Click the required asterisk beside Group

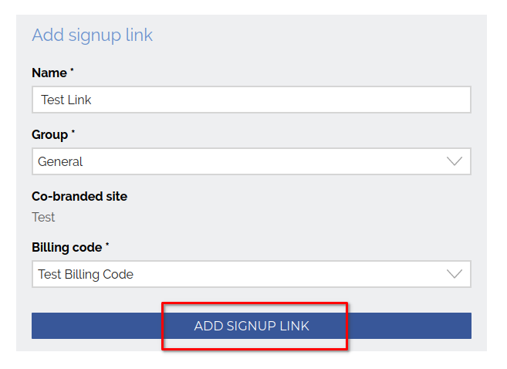click(73, 133)
